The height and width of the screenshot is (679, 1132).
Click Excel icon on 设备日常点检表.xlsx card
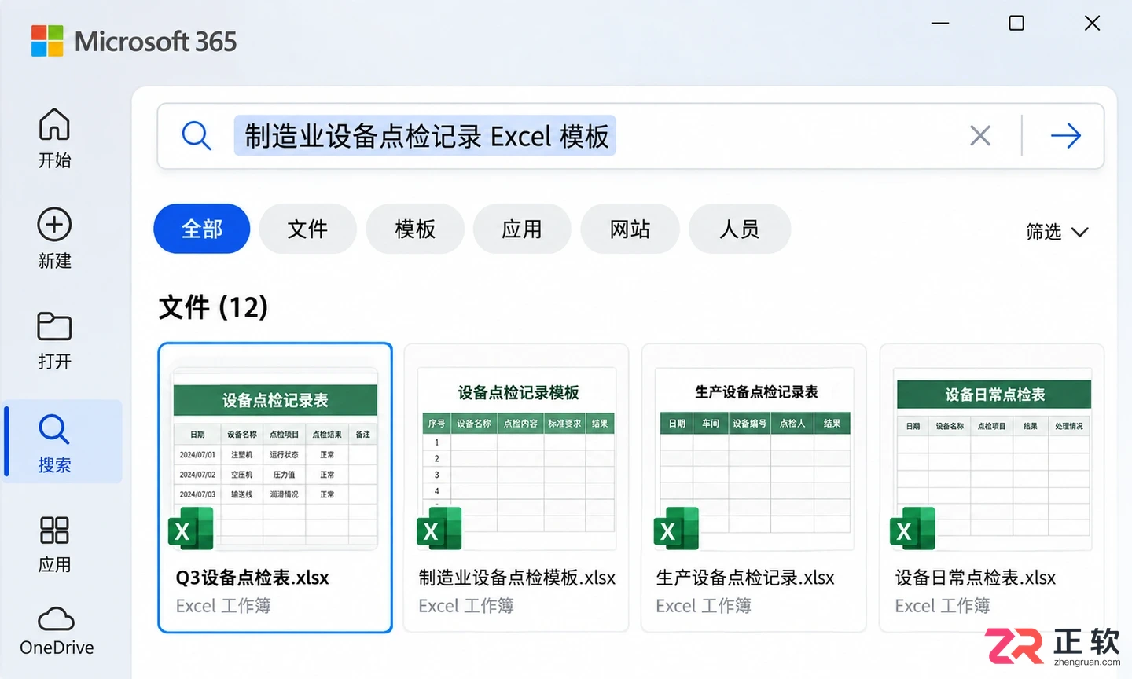pos(913,529)
